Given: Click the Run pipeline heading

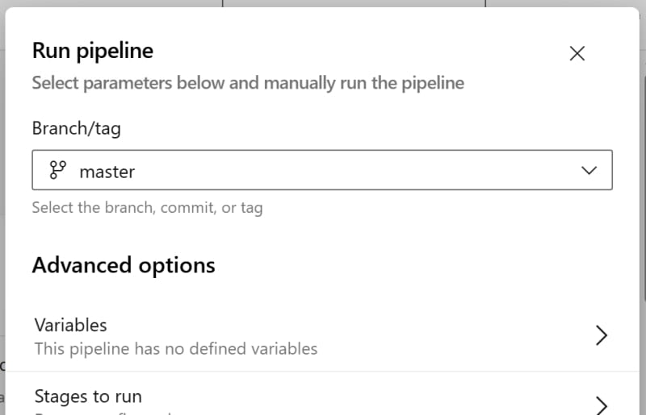Looking at the screenshot, I should (93, 51).
